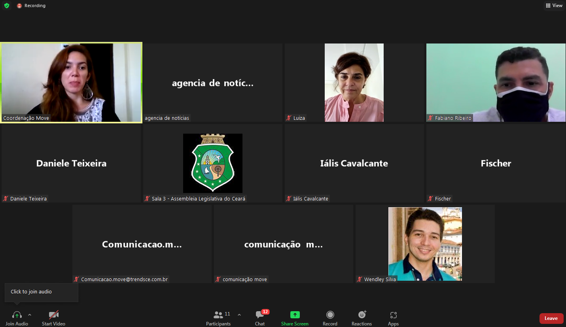Open Chat with 12 unread messages
This screenshot has height=327, width=566.
pyautogui.click(x=260, y=315)
